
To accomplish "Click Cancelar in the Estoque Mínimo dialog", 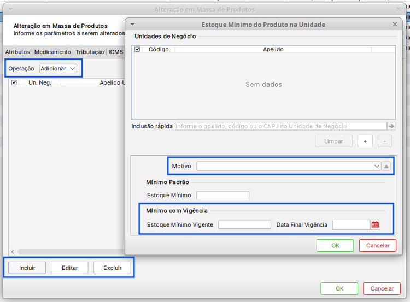I will [378, 246].
